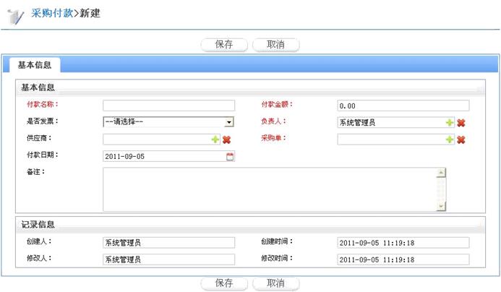The width and height of the screenshot is (501, 292).
Task: Click the 备注 scrollbar up arrow
Action: click(x=441, y=173)
